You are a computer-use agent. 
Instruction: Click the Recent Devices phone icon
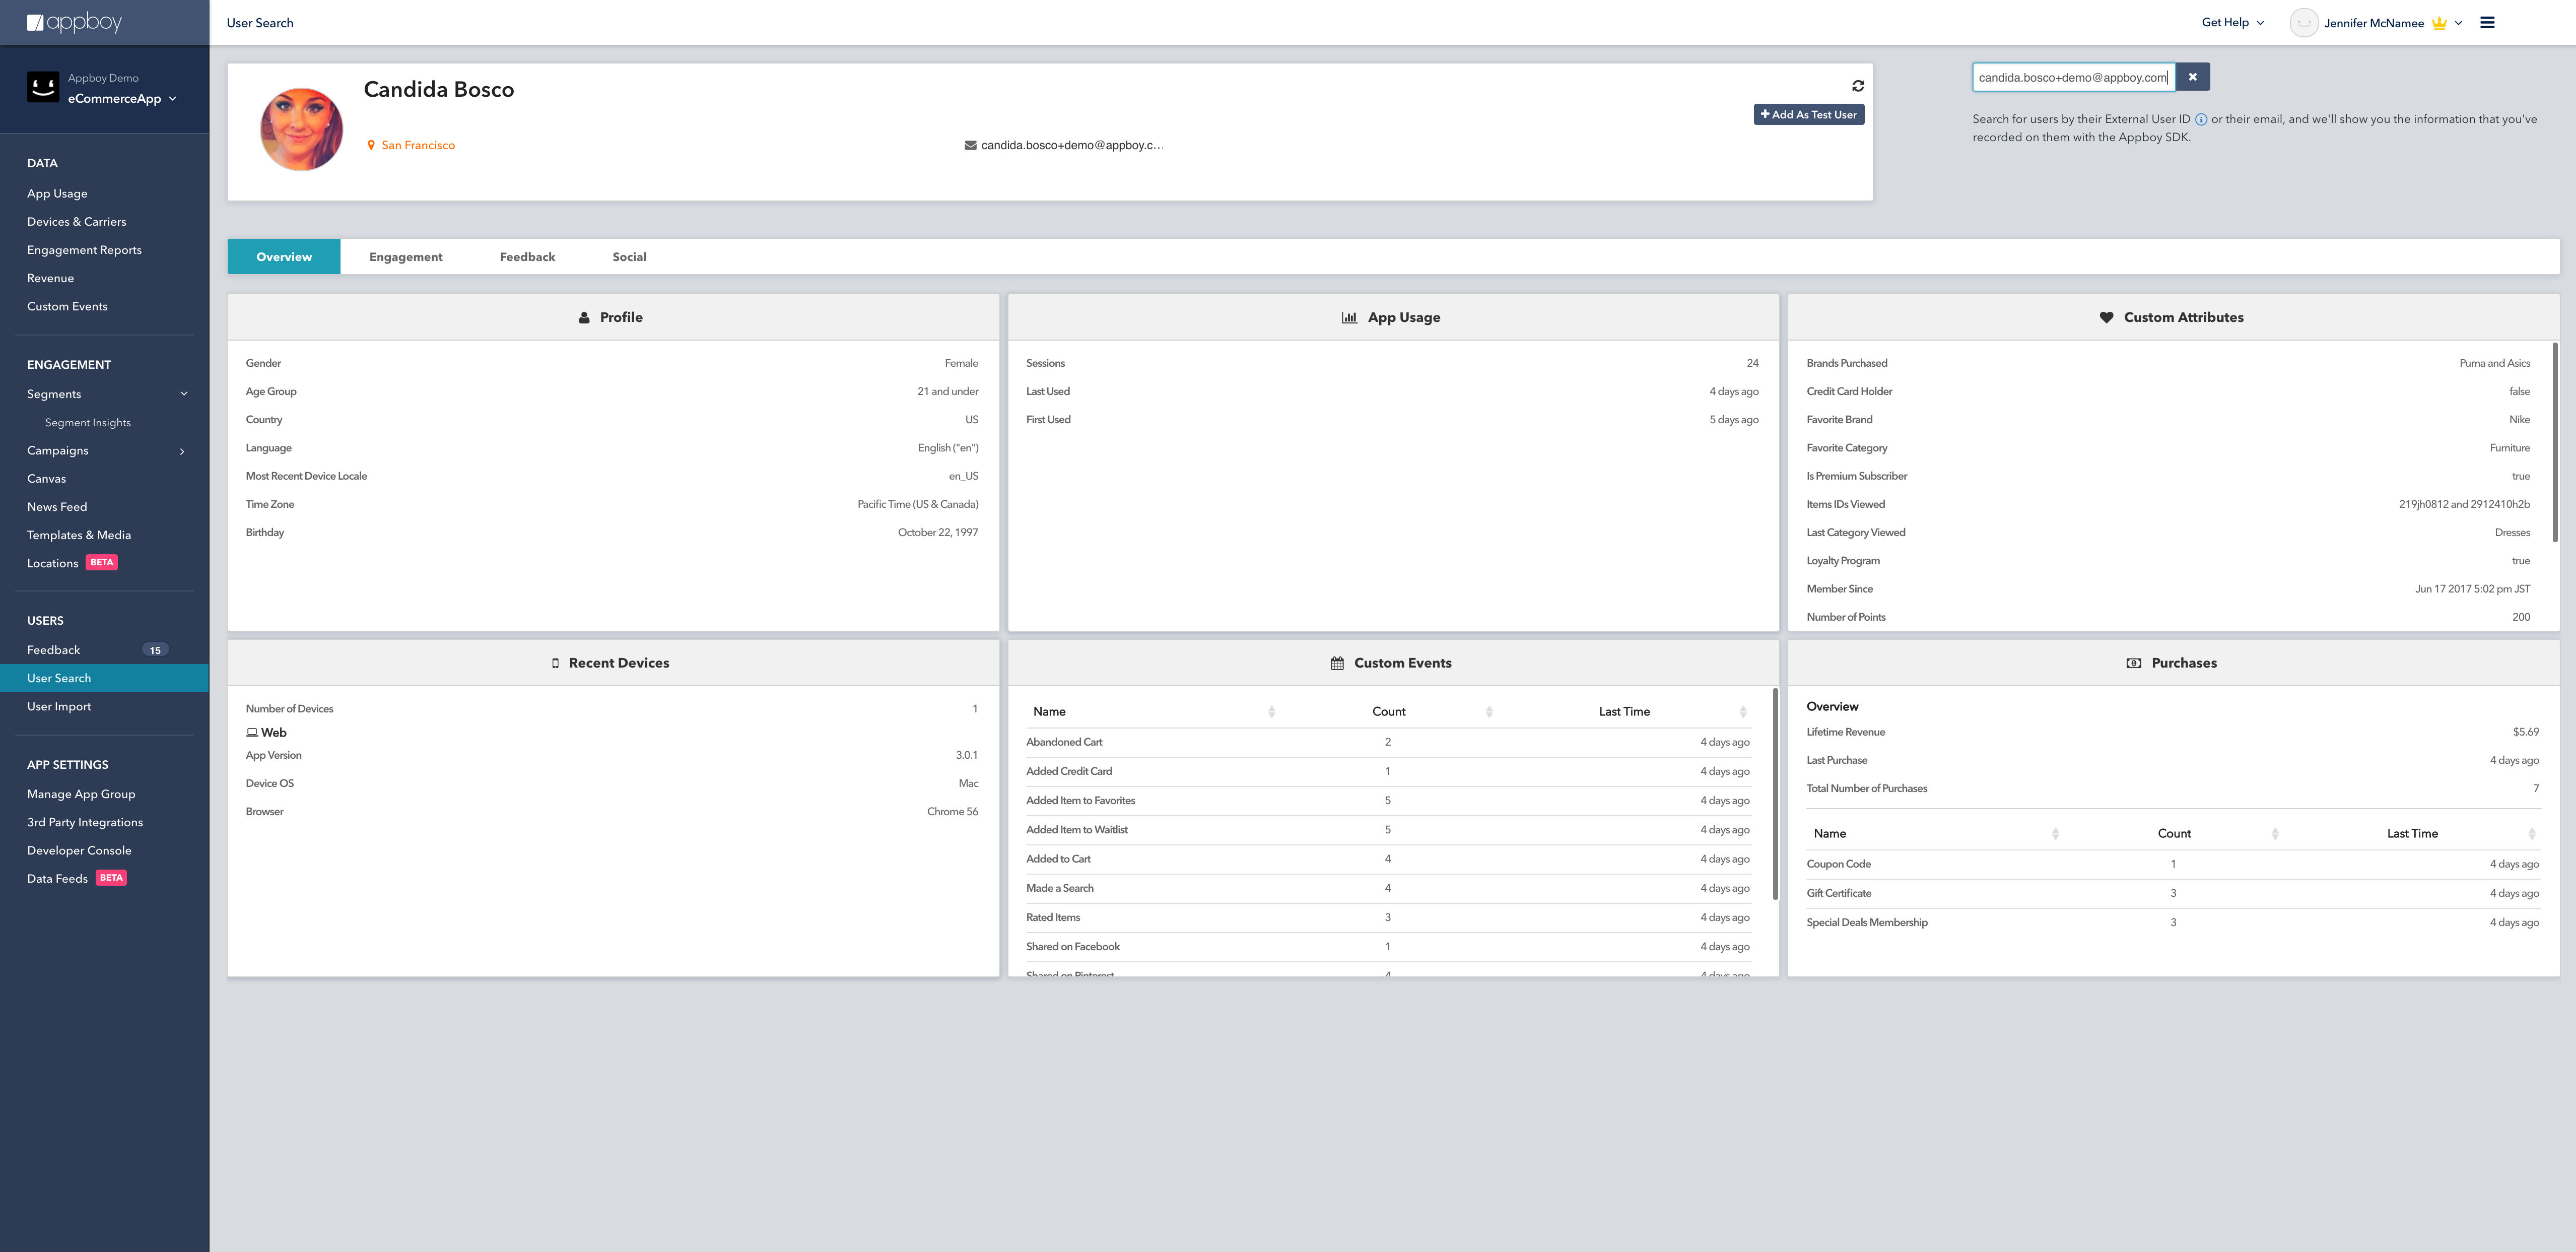[x=555, y=663]
